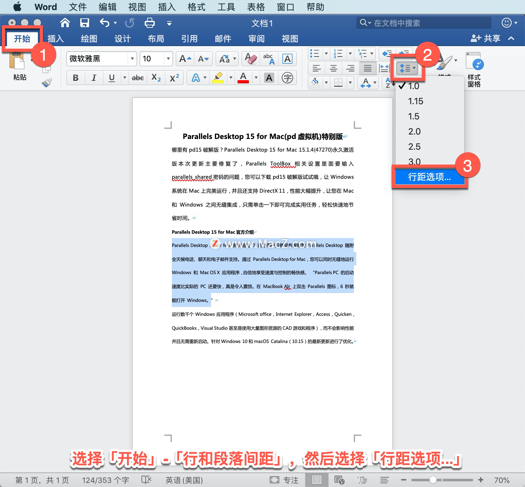This screenshot has width=525, height=487.
Task: Center the text alignment
Action: click(x=334, y=68)
